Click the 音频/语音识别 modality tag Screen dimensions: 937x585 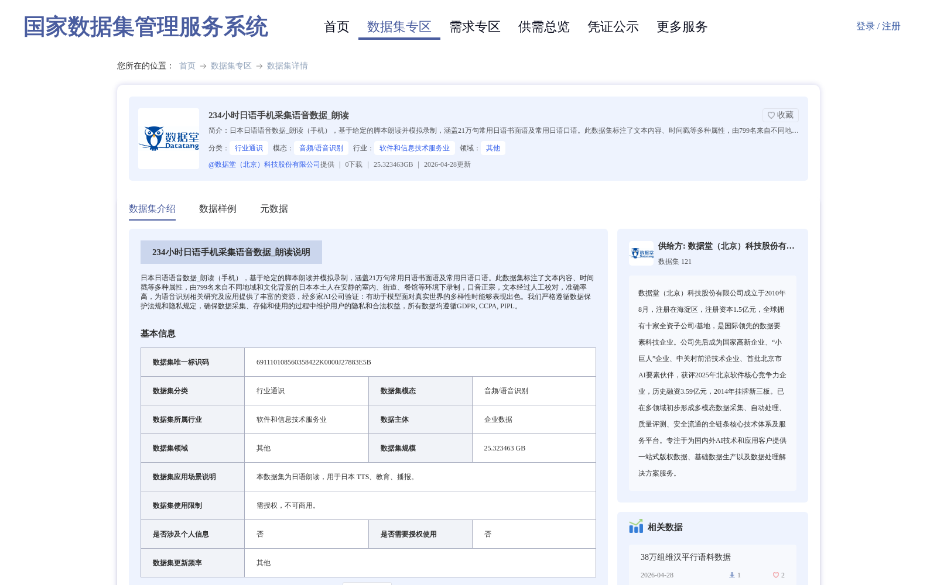pos(322,148)
